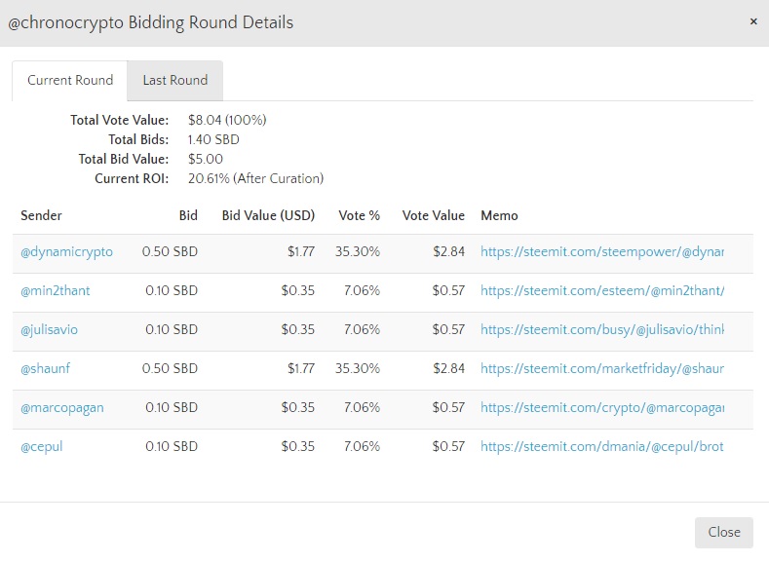Screen dimensions: 769x563
Task: Open @julisavio sender profile link
Action: click(x=49, y=330)
